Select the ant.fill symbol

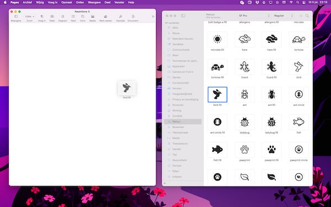271,94
